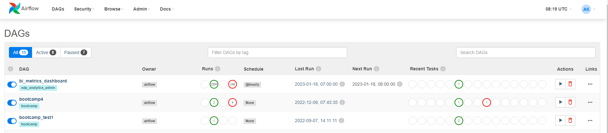The image size is (608, 133).
Task: Open the bi_metrics_dashboard DAG link
Action: click(x=43, y=81)
